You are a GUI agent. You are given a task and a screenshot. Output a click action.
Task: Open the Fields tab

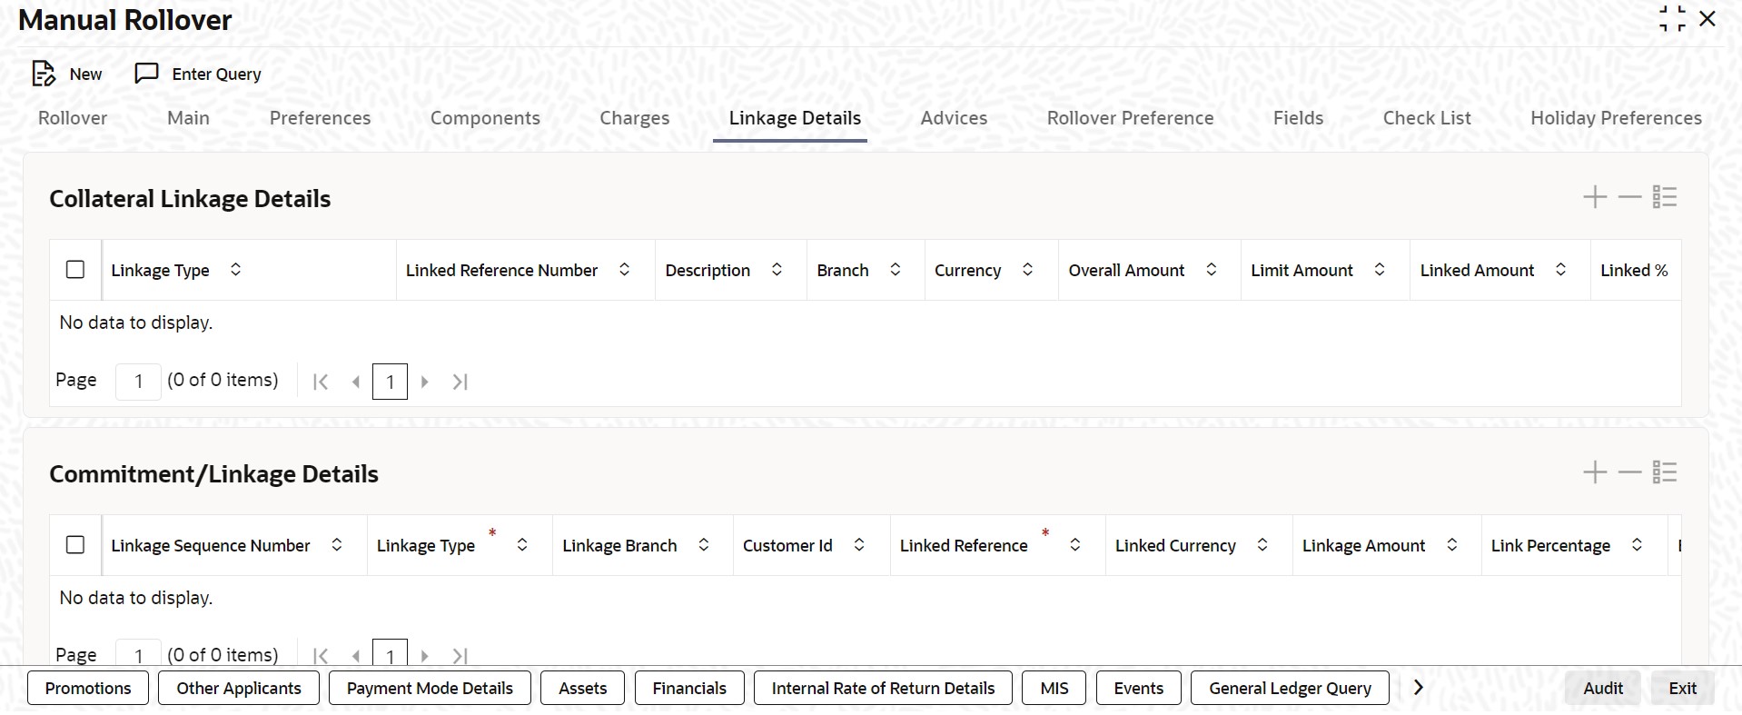pos(1298,118)
